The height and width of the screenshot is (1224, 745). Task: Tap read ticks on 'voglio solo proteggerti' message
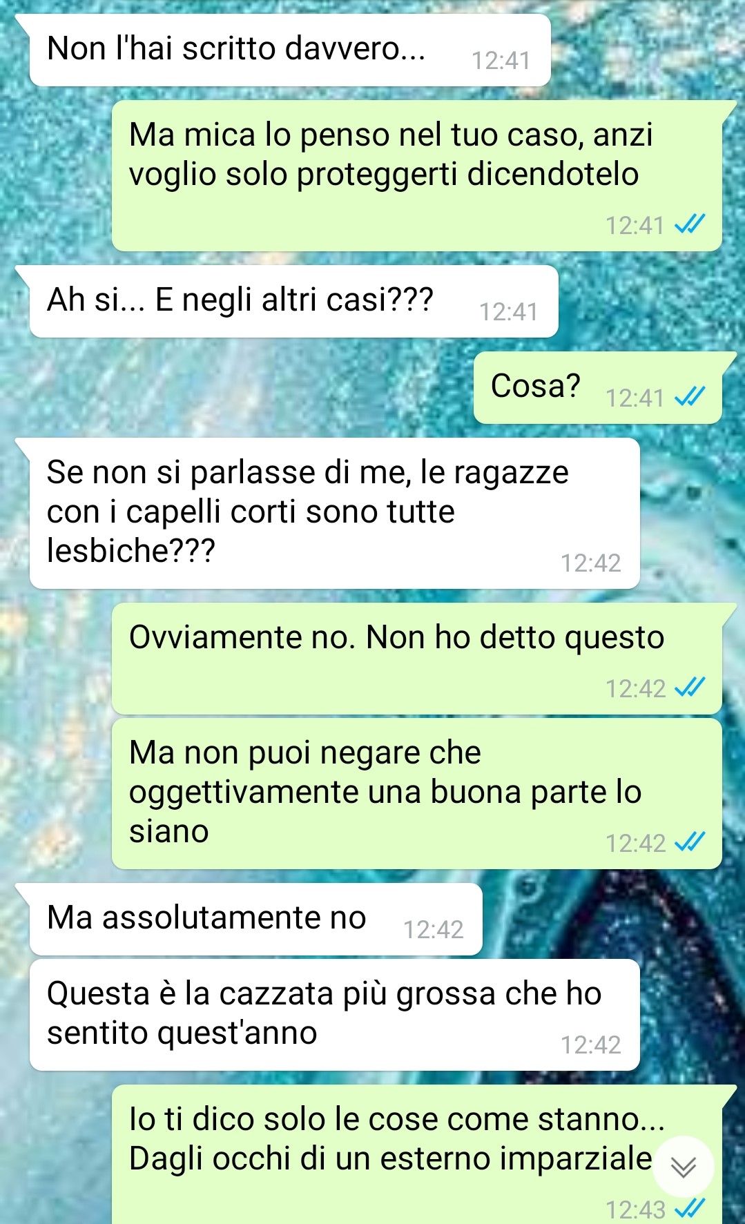[x=690, y=224]
